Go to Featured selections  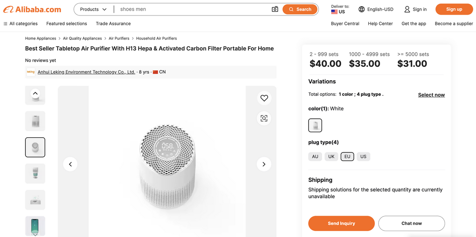pos(66,23)
